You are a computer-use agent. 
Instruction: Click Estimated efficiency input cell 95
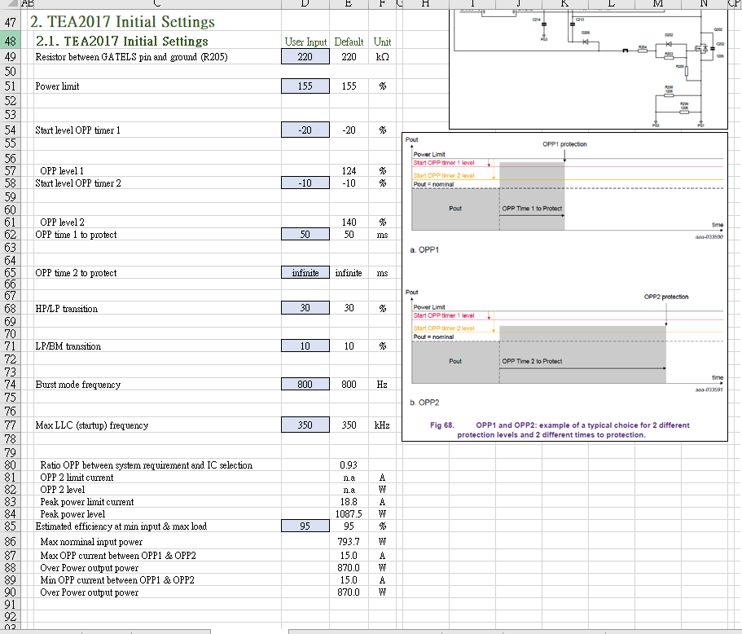[x=305, y=526]
